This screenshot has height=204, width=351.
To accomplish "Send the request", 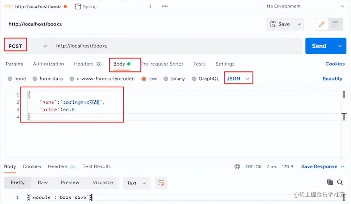I will pos(319,46).
